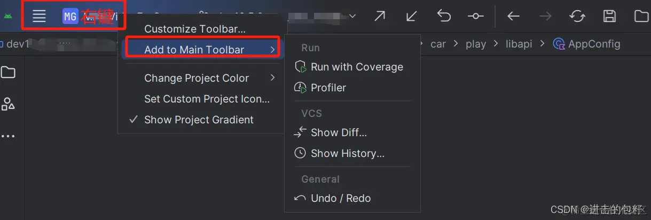Expand the Change Project Color submenu
This screenshot has width=651, height=220.
click(x=202, y=78)
